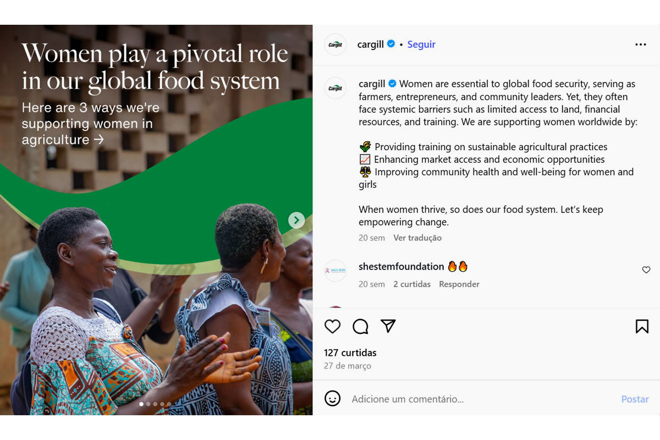
Task: Click the next slide arrow on carousel
Action: (x=296, y=221)
